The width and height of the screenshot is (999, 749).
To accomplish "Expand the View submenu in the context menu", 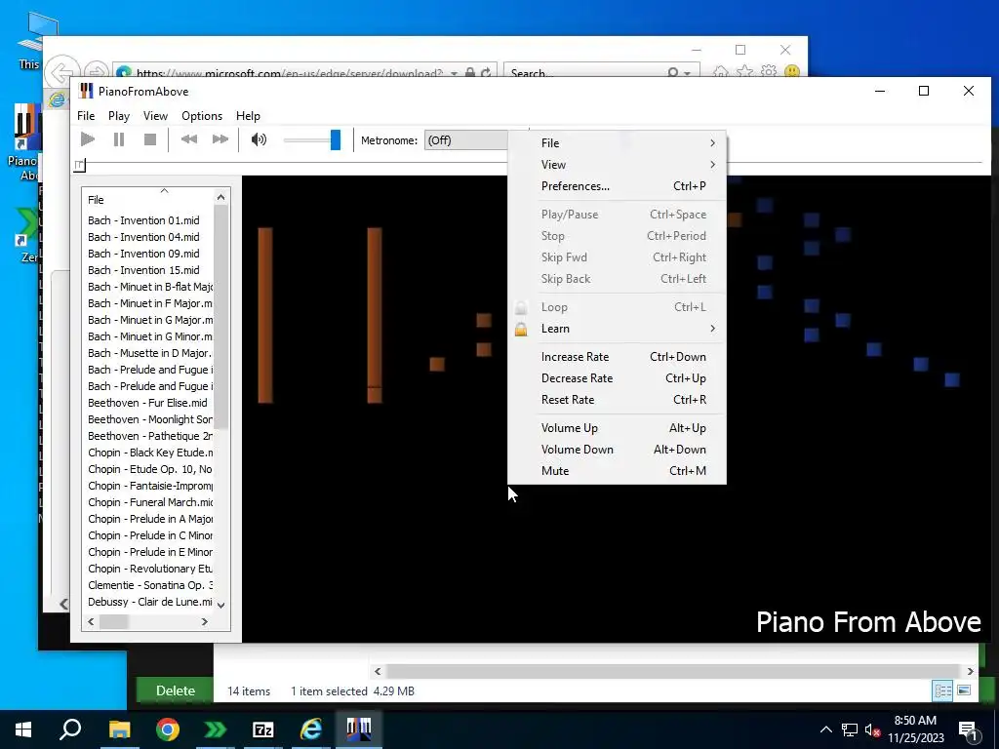I will point(617,165).
